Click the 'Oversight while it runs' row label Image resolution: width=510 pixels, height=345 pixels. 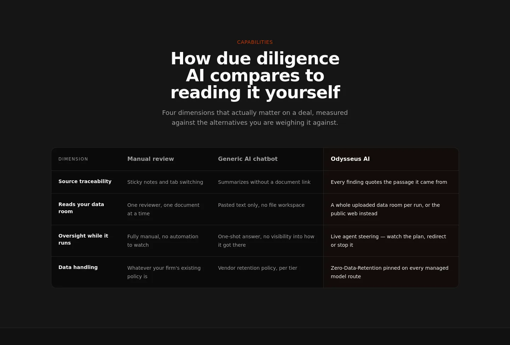point(83,239)
